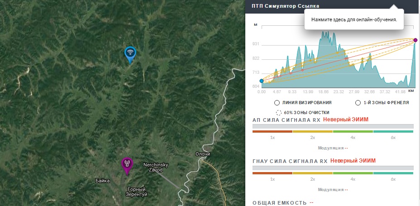Click the АП СИЛА СИГНАЛА RX gray signal bar

(333, 126)
